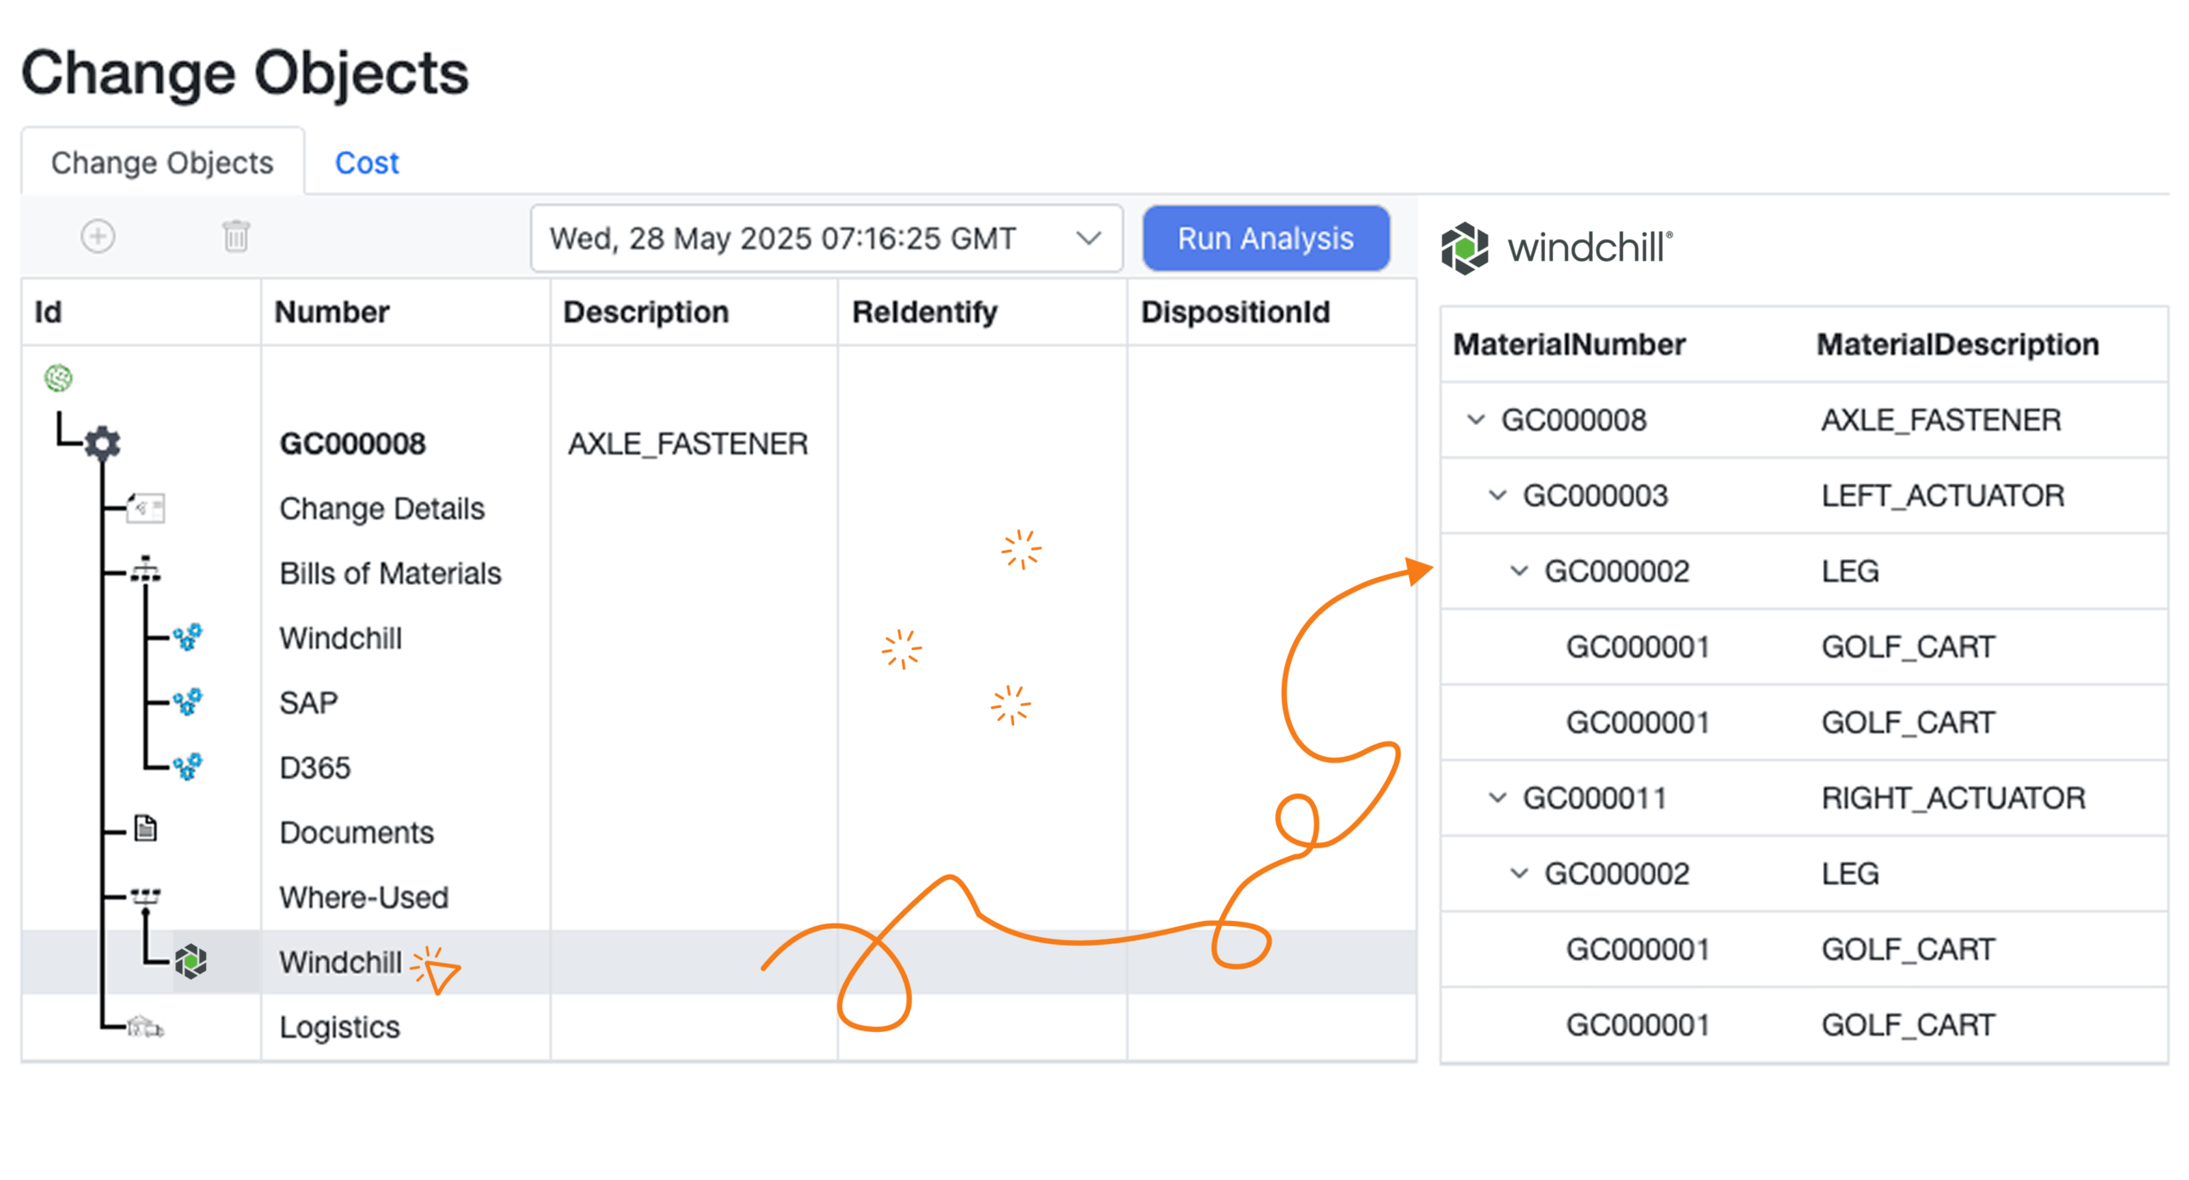Select the Where-Used tree row
The image size is (2189, 1180).
[718, 897]
